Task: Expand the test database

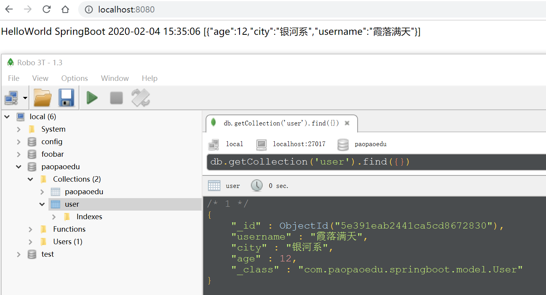Action: click(x=18, y=254)
